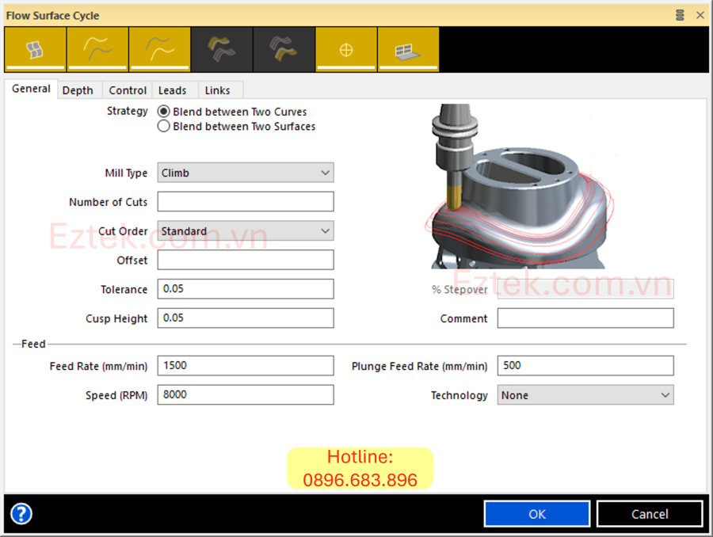The image size is (713, 537).
Task: Click the surface selection icon in toolbar
Action: 35,50
